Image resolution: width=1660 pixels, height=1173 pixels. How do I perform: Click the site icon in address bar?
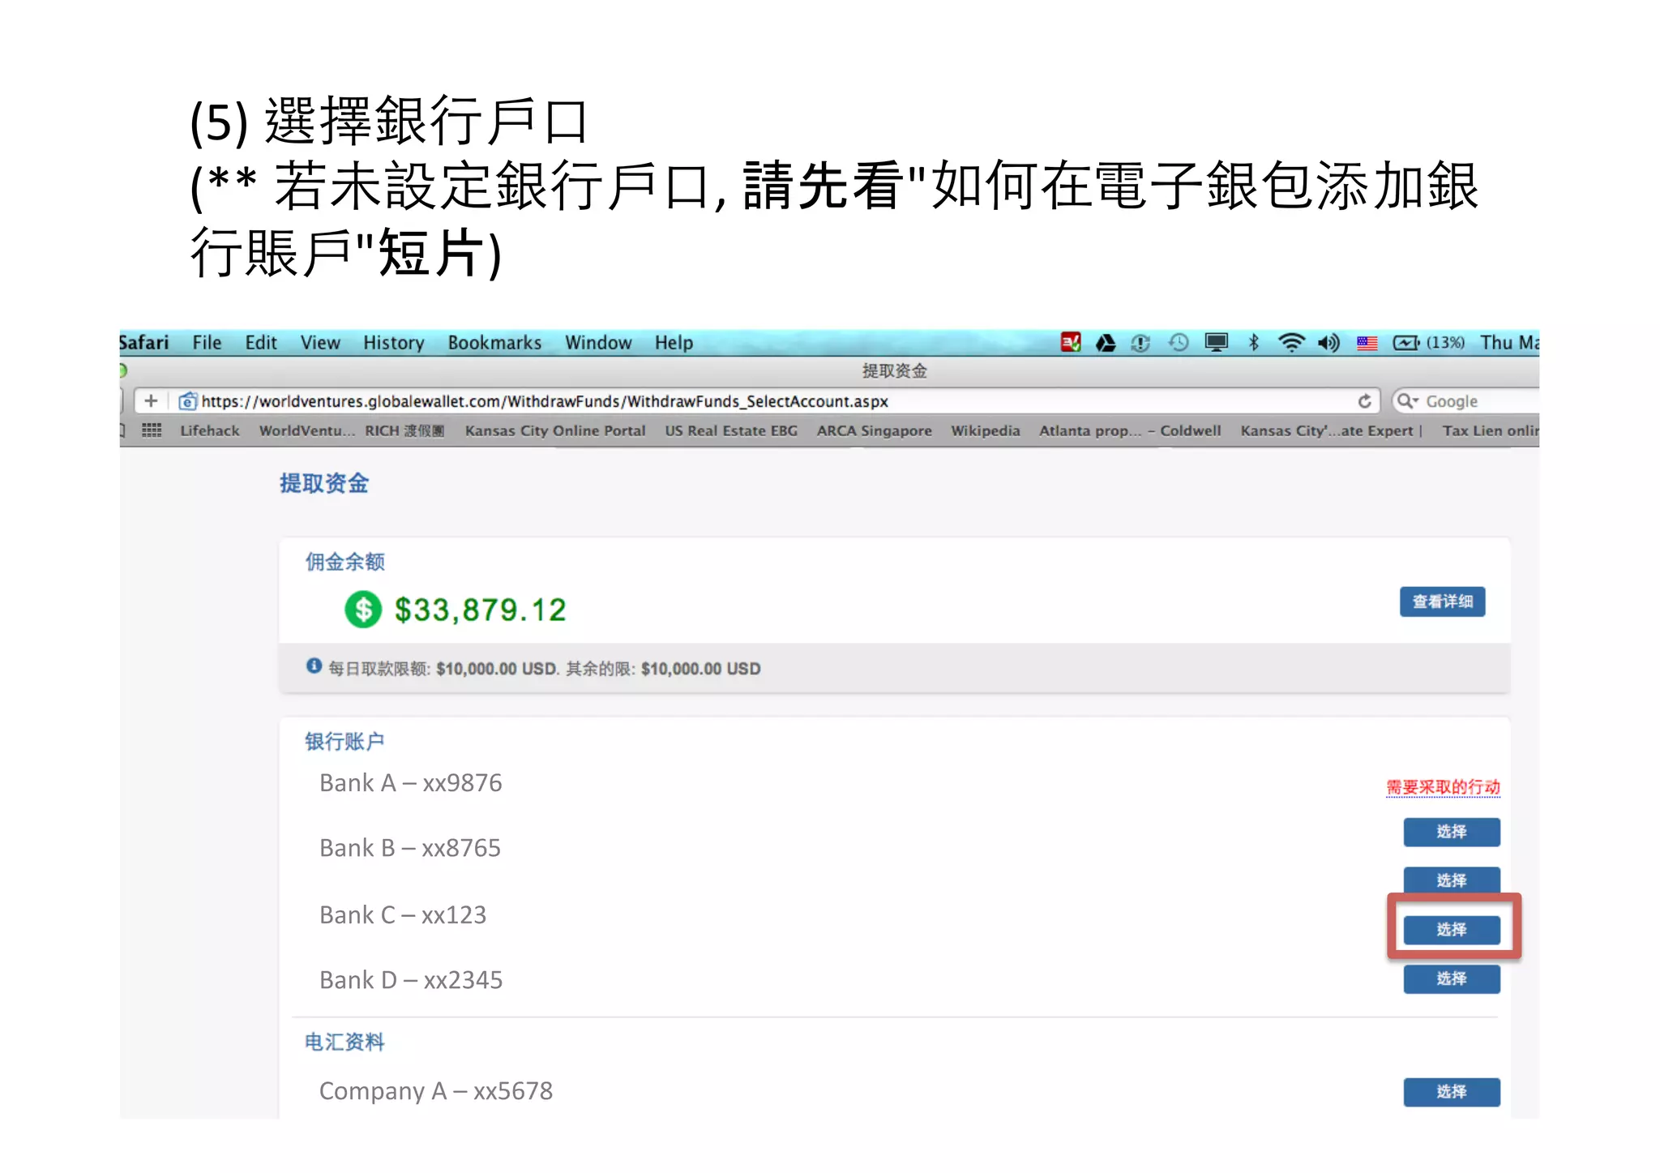click(187, 401)
